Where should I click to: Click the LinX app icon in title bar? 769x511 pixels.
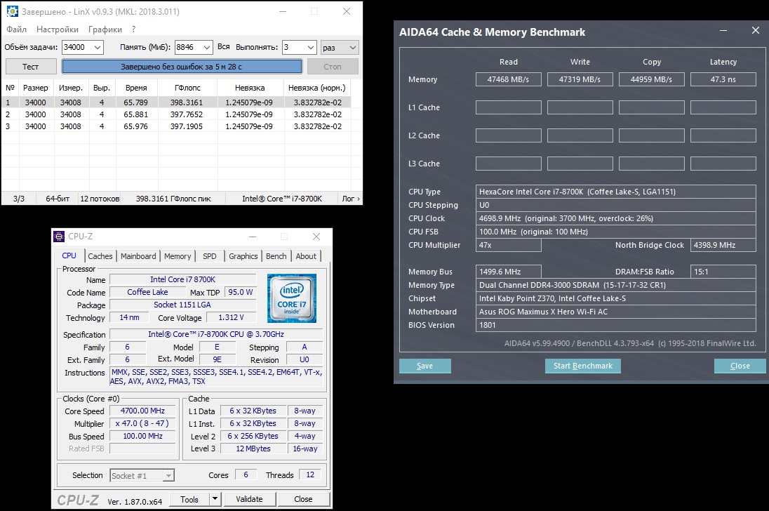12,11
